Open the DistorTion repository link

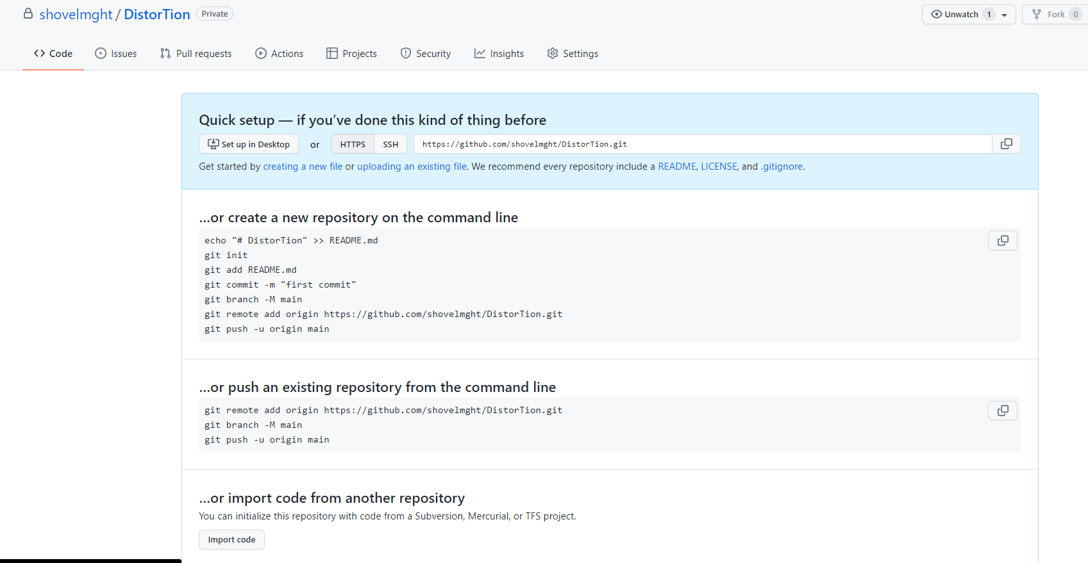point(157,14)
